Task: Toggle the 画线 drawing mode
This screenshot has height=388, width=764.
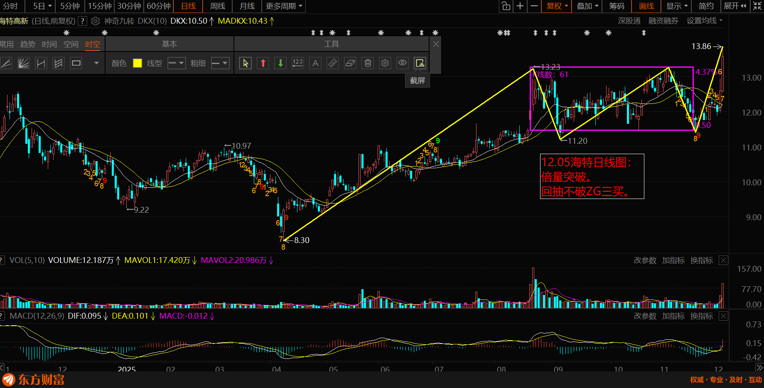Action: pos(646,6)
